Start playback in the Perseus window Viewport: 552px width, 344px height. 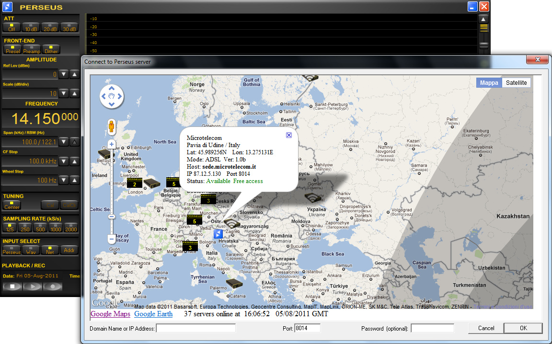coord(33,286)
